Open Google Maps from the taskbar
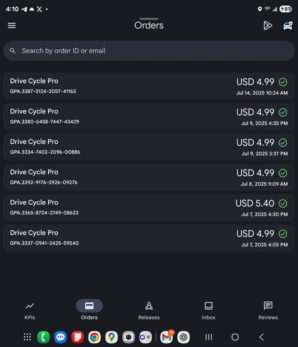 [x=111, y=337]
